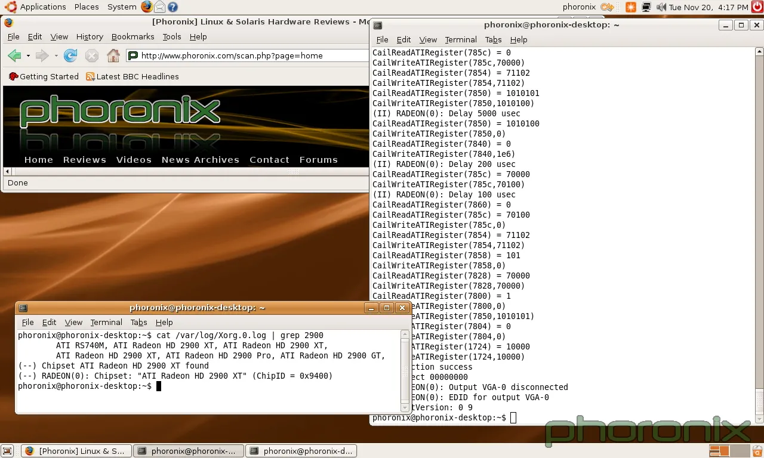Viewport: 764px width, 458px height.
Task: Click the fast user switcher icon next to phoronix
Action: 606,7
